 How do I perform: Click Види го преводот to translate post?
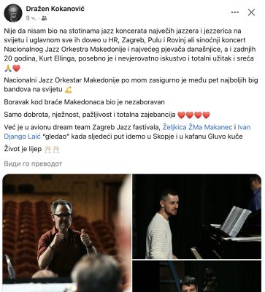[x=33, y=164]
